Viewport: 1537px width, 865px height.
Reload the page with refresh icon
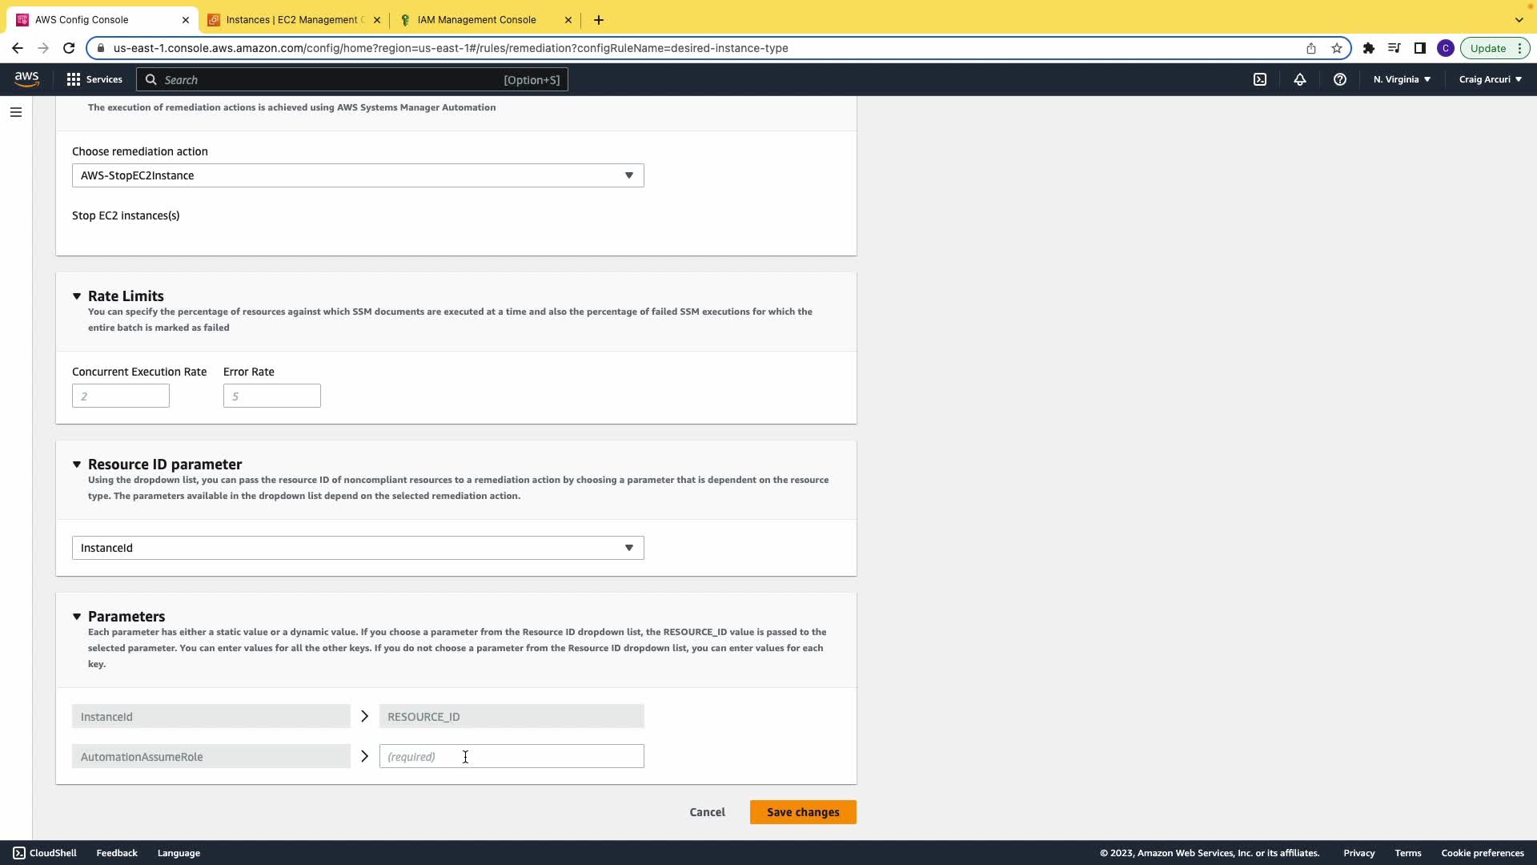tap(69, 48)
